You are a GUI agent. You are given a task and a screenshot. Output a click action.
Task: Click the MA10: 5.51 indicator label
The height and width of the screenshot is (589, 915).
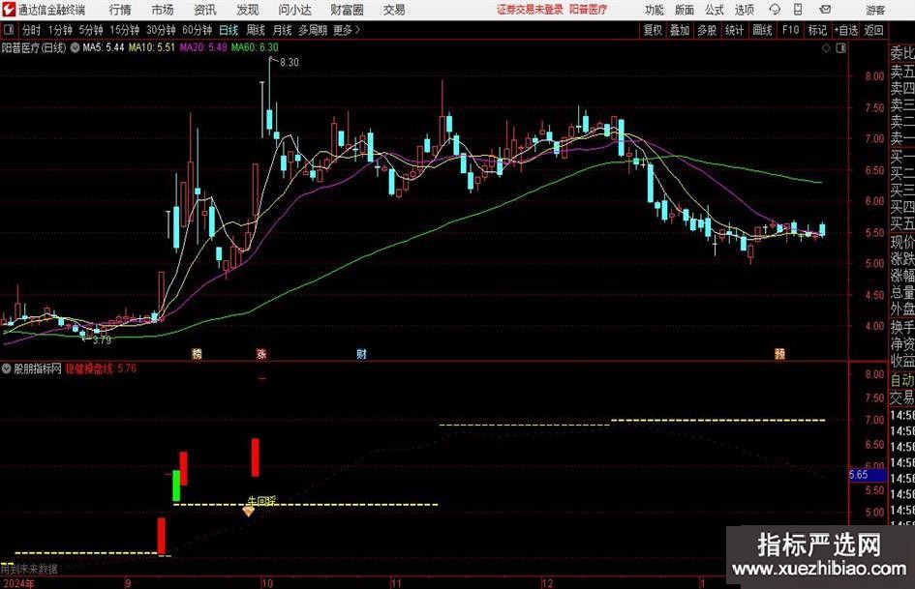152,47
